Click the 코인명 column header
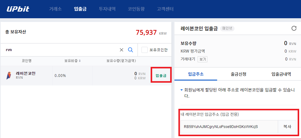Image resolution: width=301 pixels, height=138 pixels. (27, 61)
